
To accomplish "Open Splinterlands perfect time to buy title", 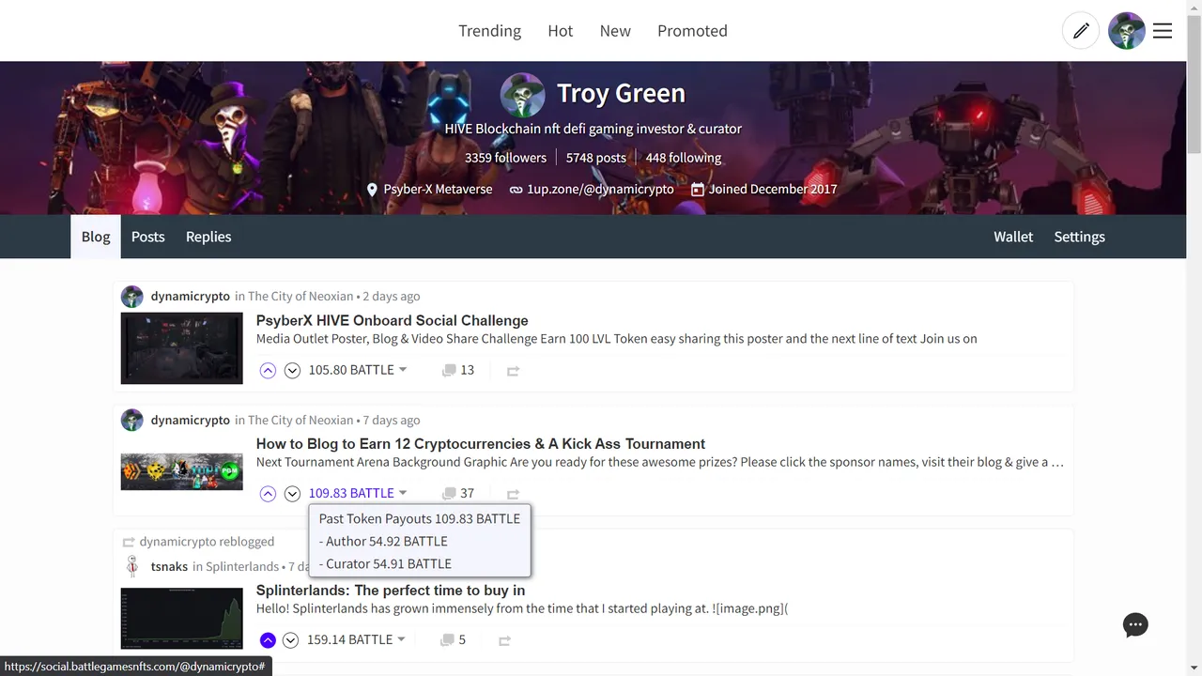I will click(391, 590).
